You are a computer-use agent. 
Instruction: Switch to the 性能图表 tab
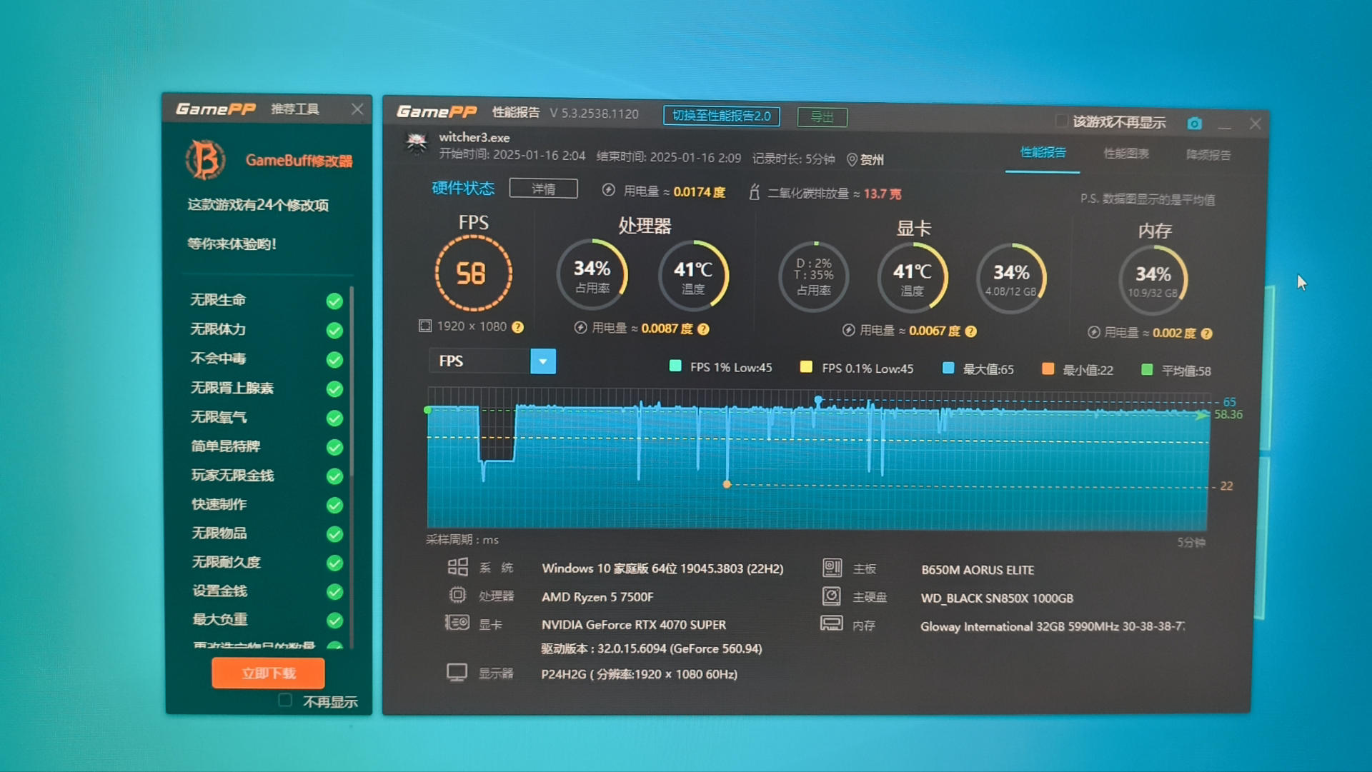(1126, 154)
